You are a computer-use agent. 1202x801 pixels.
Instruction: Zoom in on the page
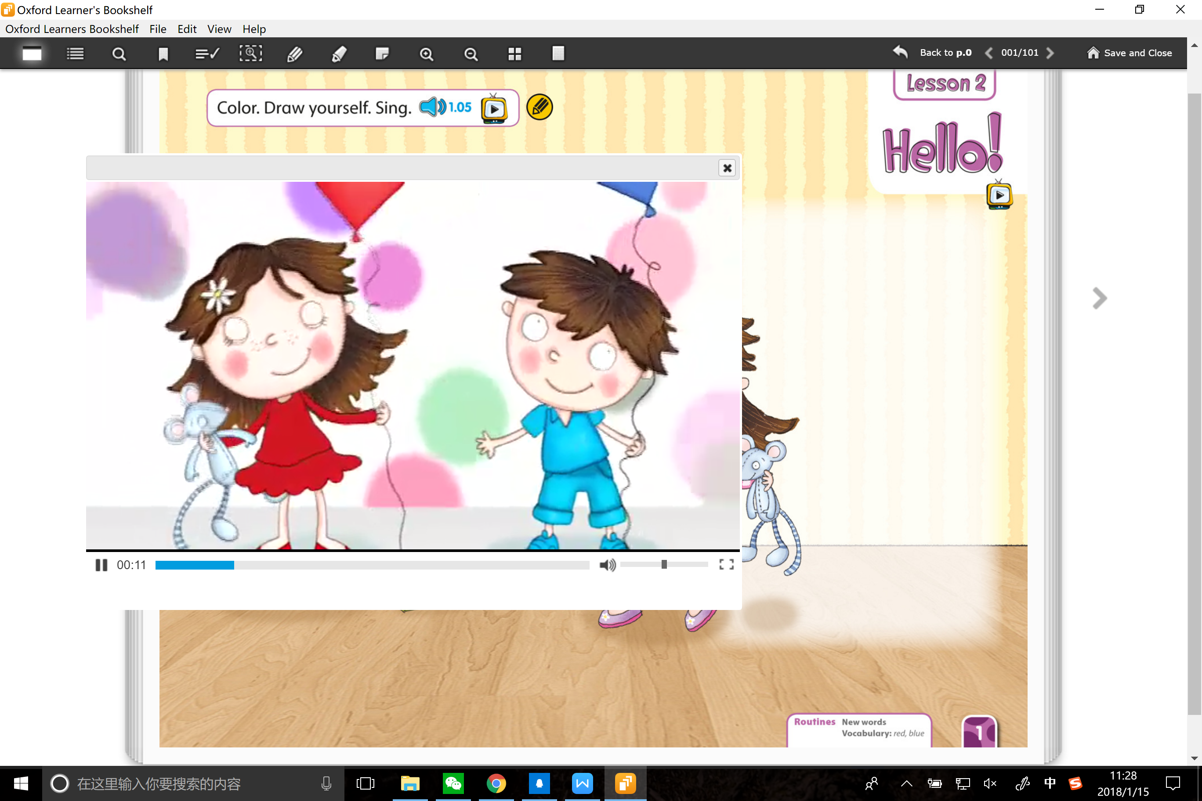tap(426, 54)
